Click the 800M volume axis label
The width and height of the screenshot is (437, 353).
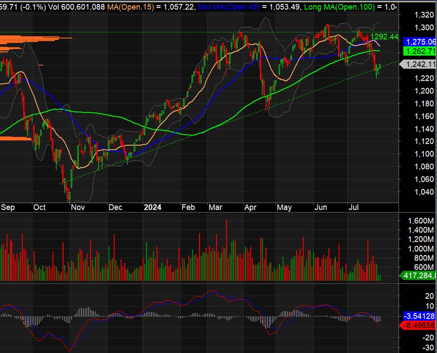click(424, 258)
